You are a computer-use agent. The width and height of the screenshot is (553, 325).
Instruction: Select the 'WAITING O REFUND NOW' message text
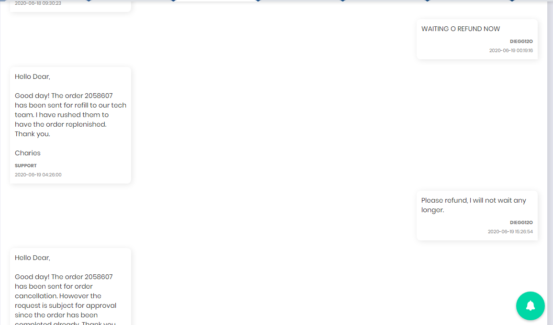(x=460, y=29)
